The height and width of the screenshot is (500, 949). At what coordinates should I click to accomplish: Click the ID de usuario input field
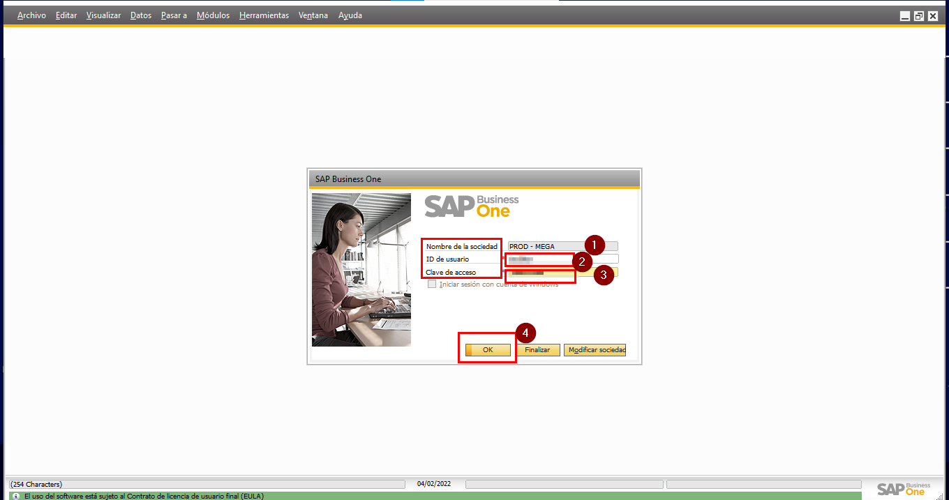pos(563,259)
